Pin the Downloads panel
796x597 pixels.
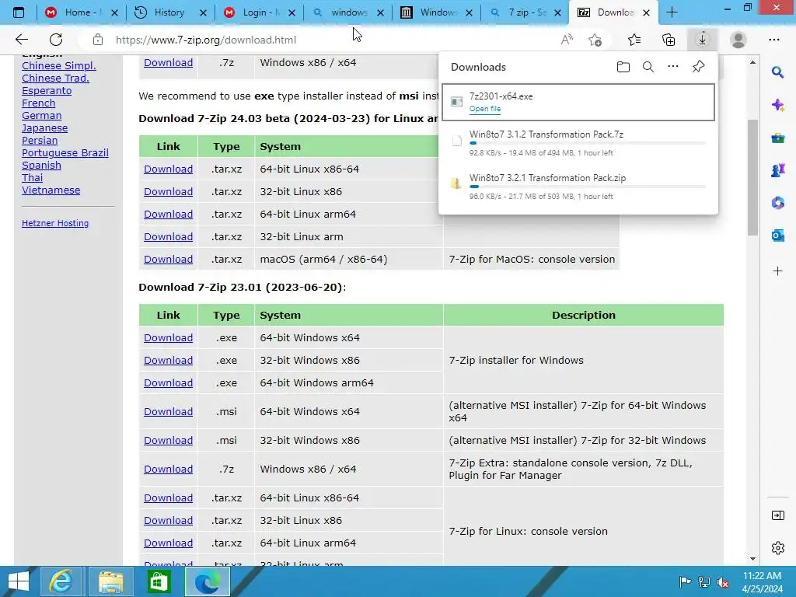[x=699, y=67]
